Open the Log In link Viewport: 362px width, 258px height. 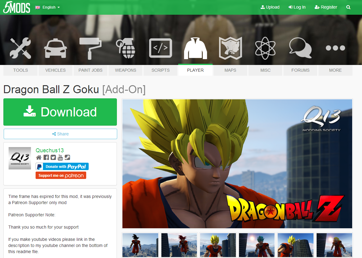(297, 7)
